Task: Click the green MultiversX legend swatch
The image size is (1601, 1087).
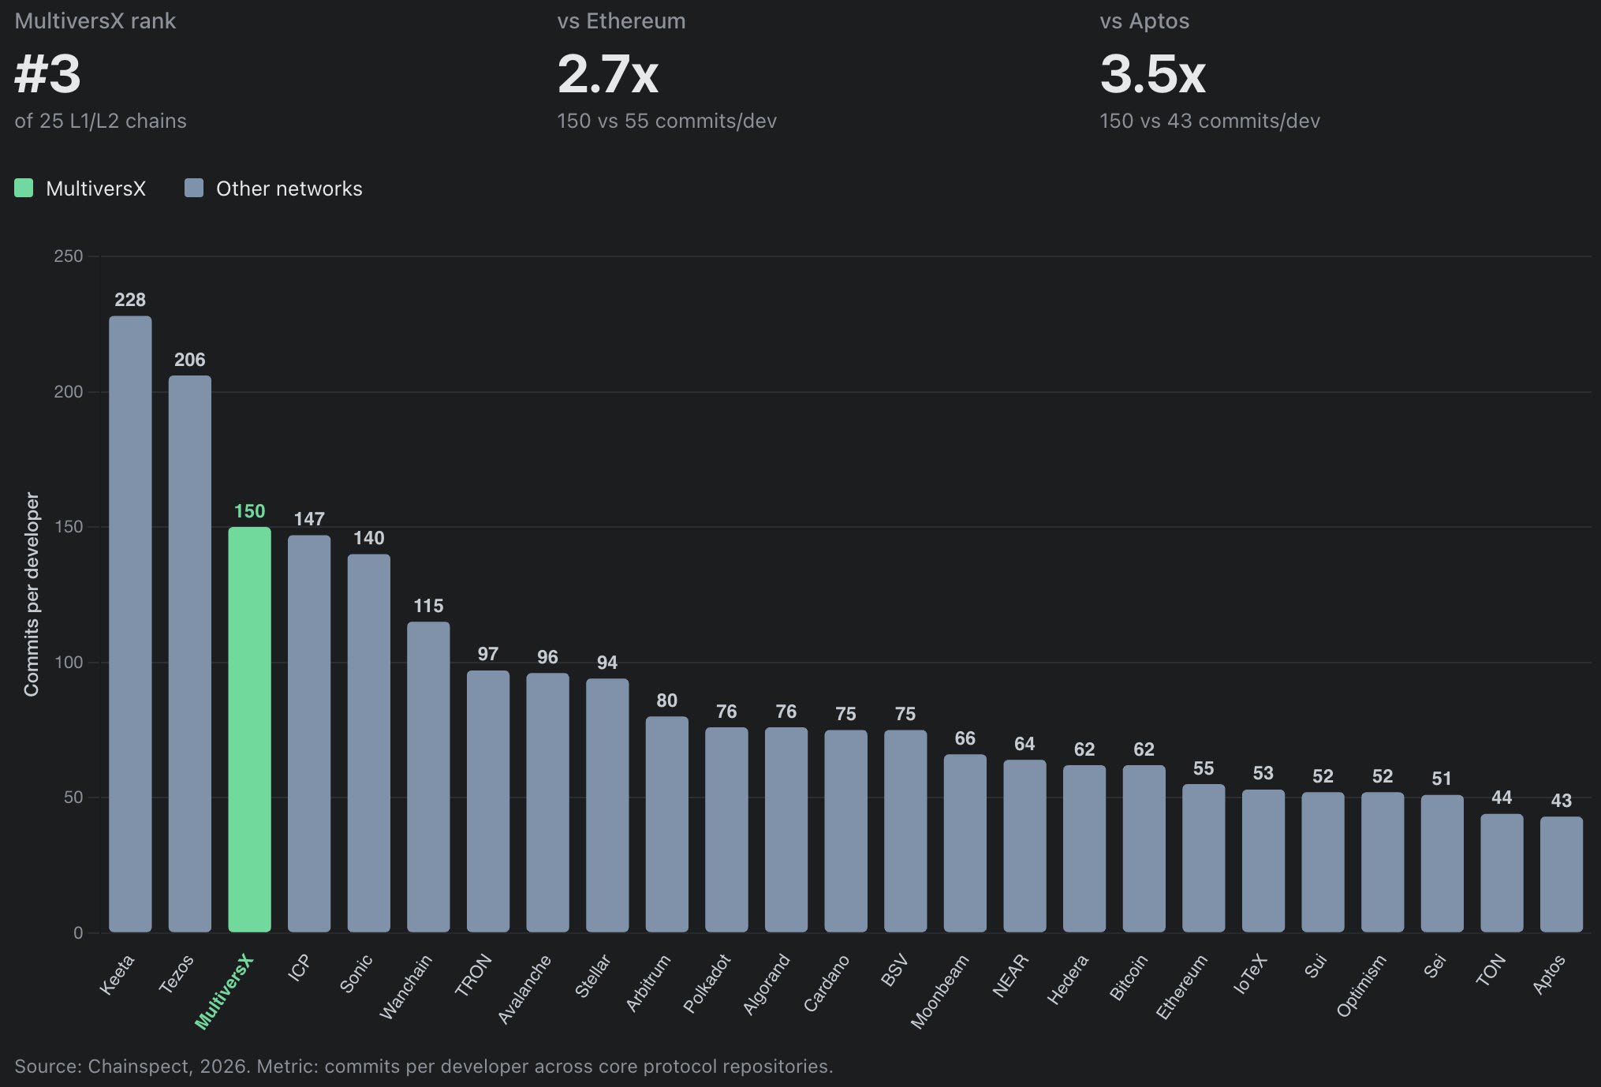Action: tap(24, 188)
